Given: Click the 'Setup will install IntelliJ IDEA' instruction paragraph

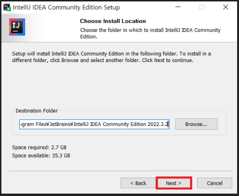Looking at the screenshot, I should click(111, 57).
